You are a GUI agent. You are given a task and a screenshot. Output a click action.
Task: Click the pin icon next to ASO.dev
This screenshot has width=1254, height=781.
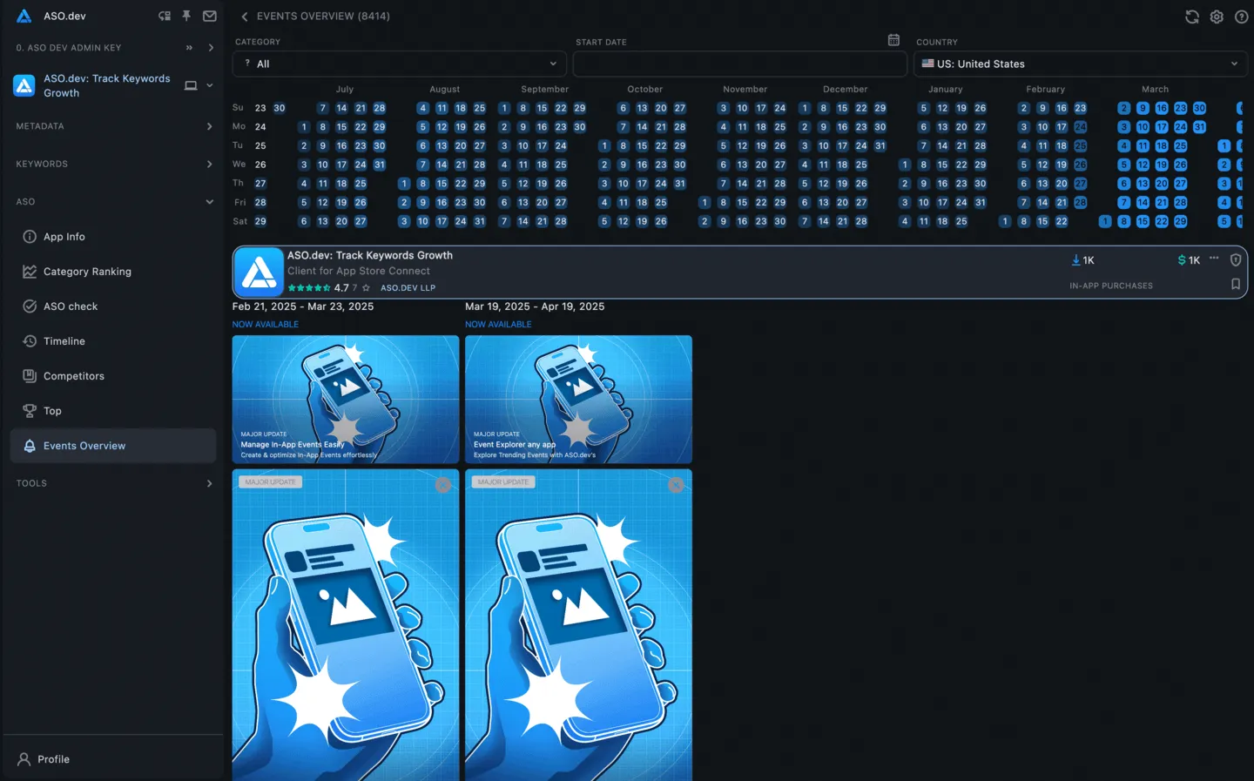[186, 16]
